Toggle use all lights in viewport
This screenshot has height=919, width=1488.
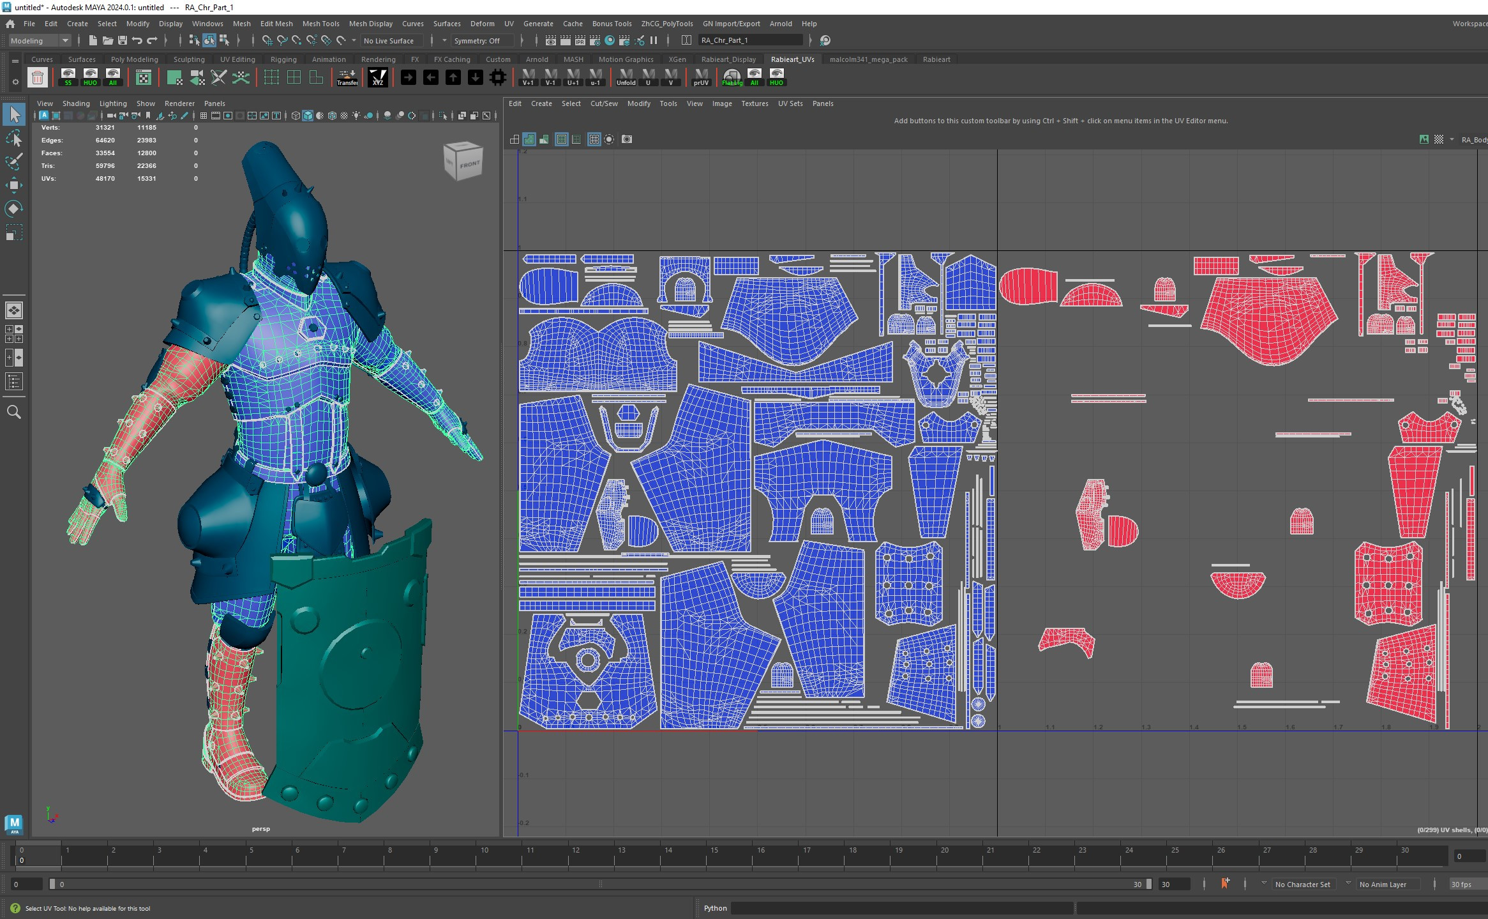(x=356, y=116)
